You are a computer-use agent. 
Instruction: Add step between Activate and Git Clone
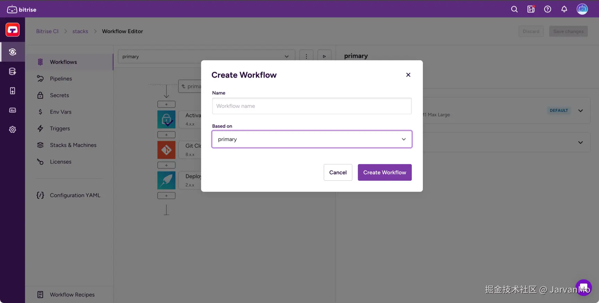click(x=166, y=135)
